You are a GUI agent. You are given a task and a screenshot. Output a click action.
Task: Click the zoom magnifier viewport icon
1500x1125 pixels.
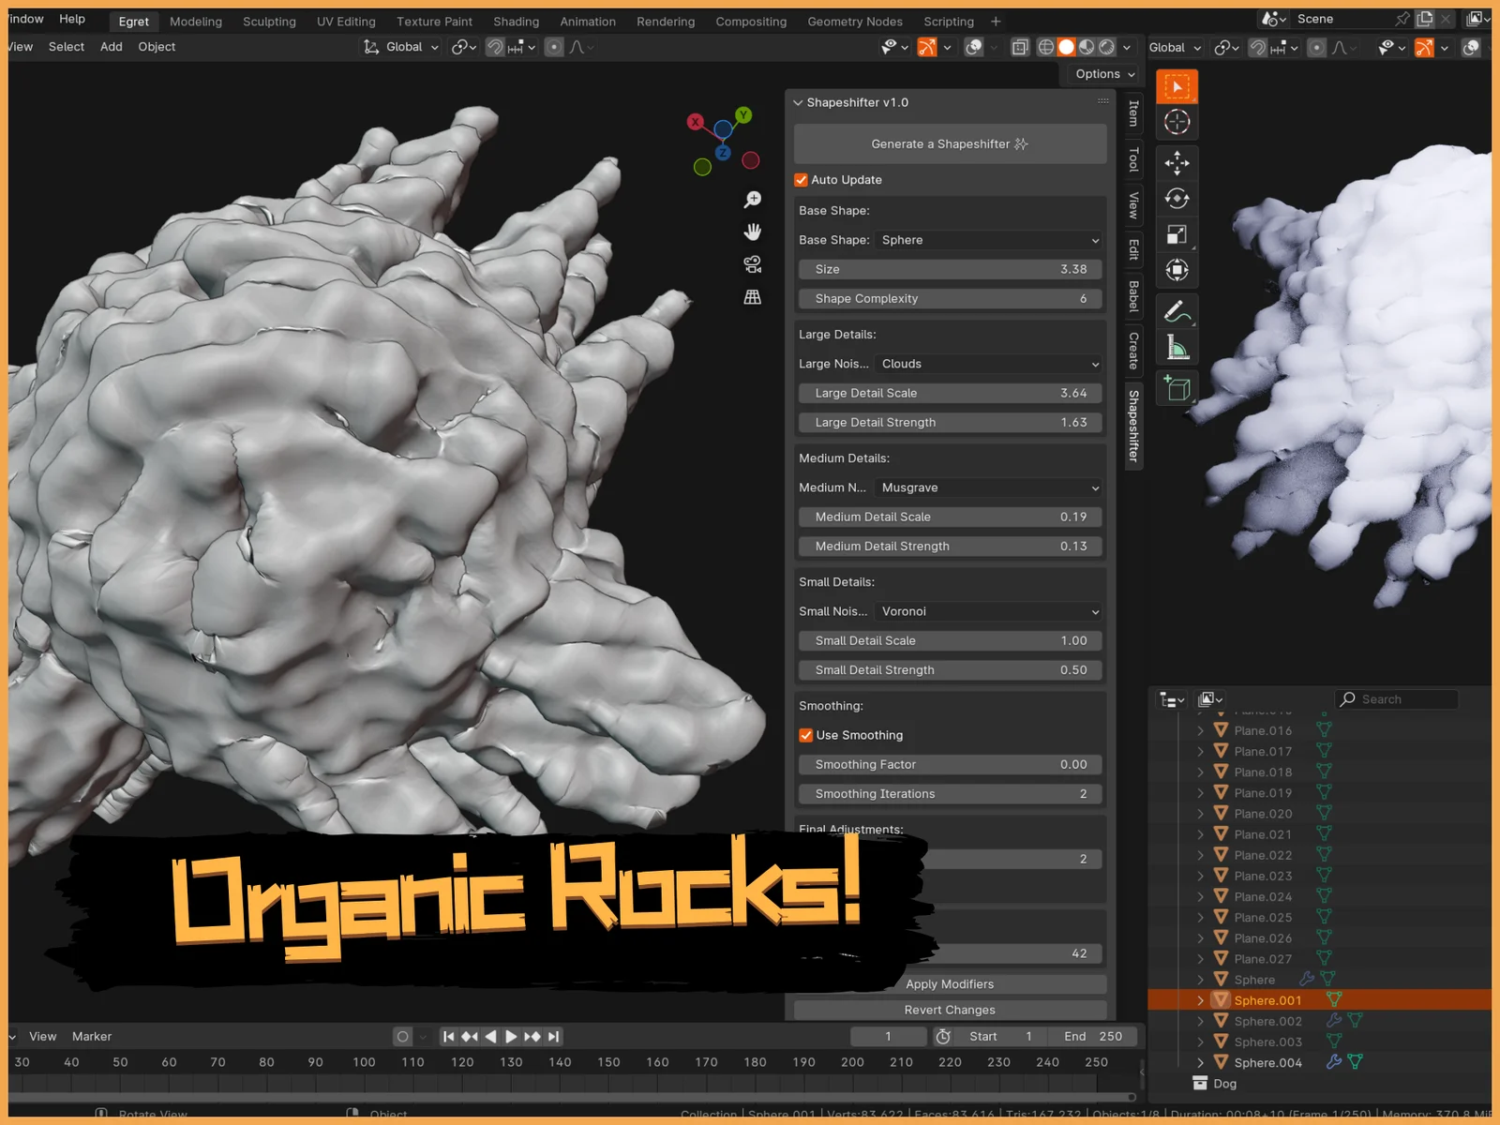coord(752,200)
